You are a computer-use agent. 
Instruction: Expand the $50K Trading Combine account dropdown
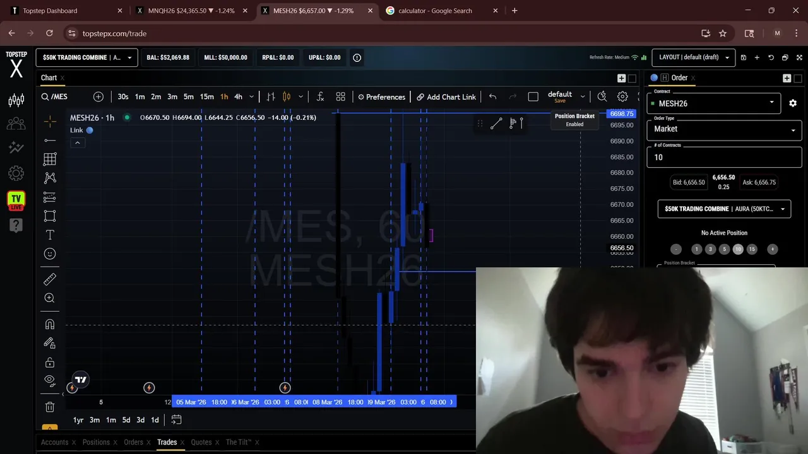pyautogui.click(x=86, y=57)
